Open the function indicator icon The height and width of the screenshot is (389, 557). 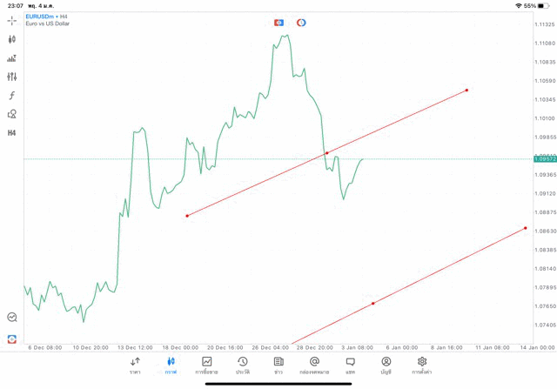12,96
